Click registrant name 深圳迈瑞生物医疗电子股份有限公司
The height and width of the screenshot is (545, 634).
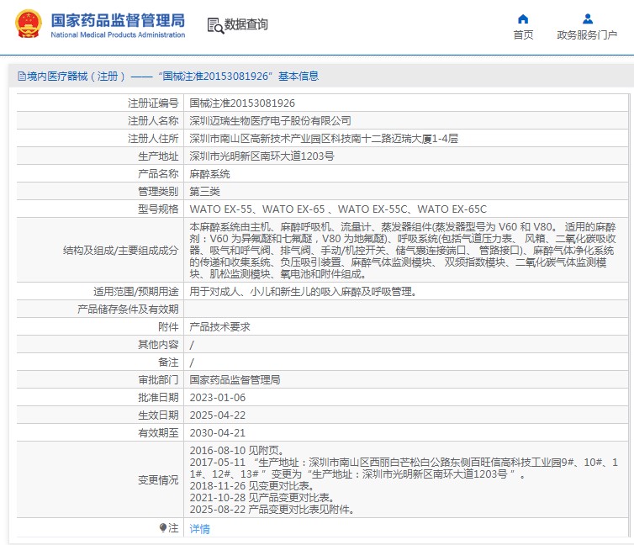(x=270, y=121)
